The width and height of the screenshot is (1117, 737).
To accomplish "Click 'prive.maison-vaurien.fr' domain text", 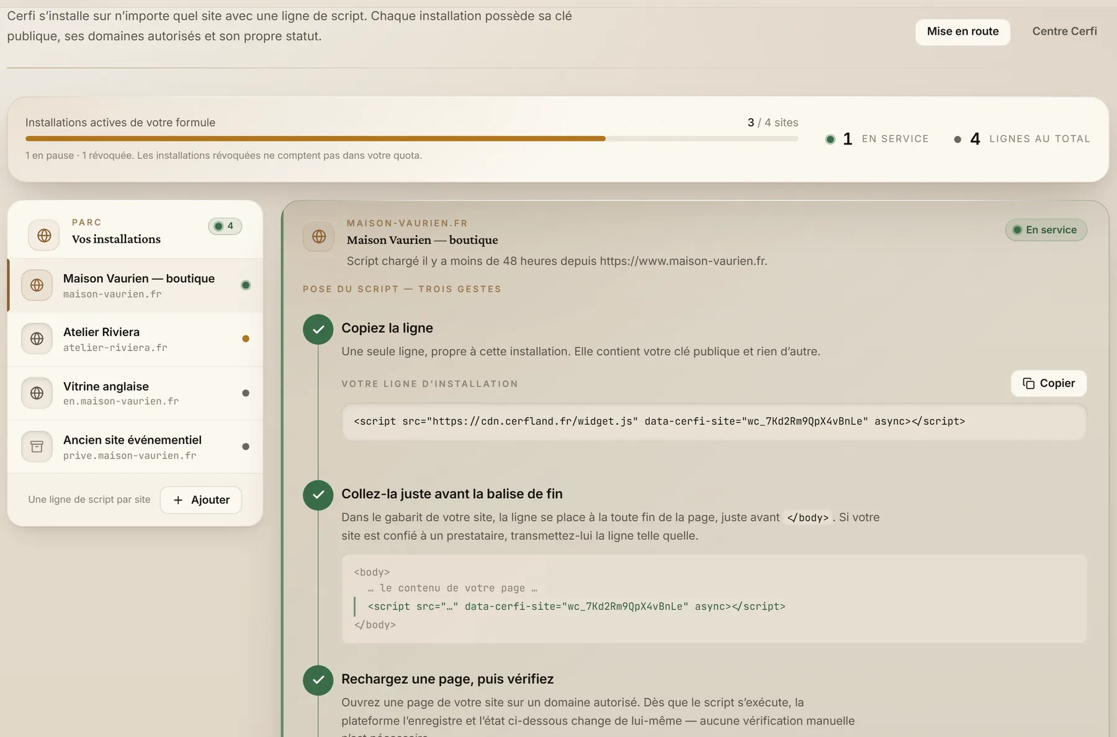I will 130,455.
